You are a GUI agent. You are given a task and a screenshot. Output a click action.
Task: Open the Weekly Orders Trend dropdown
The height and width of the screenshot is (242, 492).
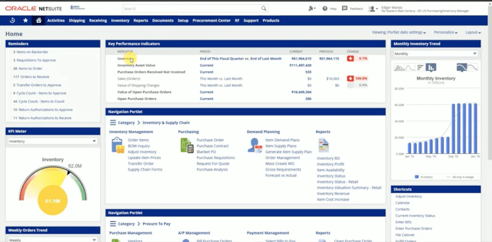coord(53,240)
